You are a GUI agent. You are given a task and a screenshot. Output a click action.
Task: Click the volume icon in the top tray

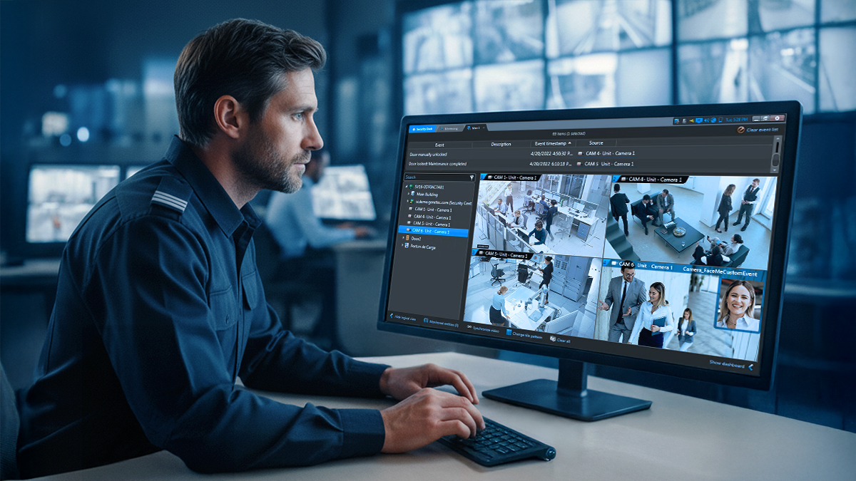[707, 120]
